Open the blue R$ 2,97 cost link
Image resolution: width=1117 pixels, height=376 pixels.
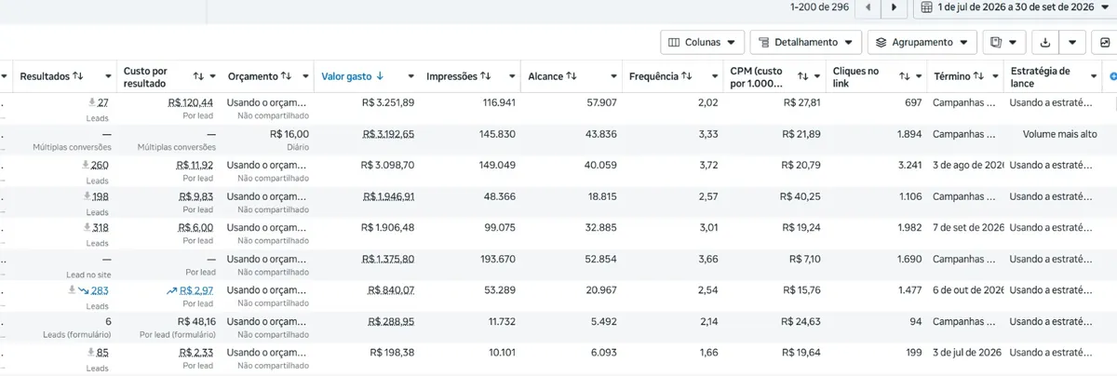[196, 290]
